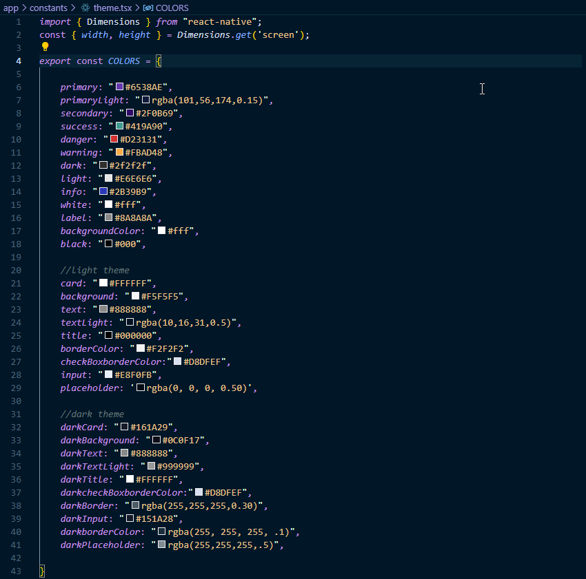586x579 pixels.
Task: Open the 'app' folder breadcrumb
Action: 11,8
